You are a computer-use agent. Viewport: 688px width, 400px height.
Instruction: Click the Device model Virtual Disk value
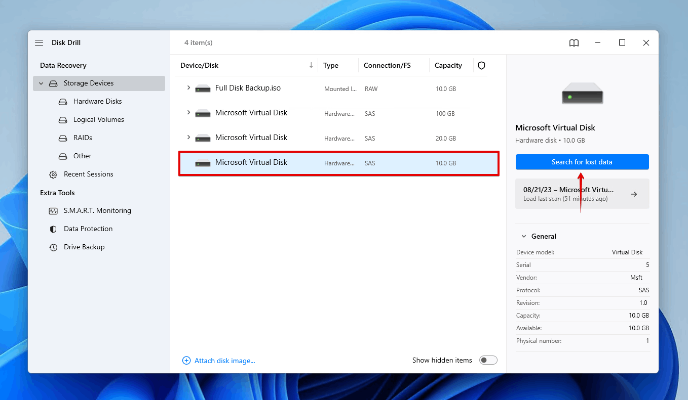(x=627, y=252)
